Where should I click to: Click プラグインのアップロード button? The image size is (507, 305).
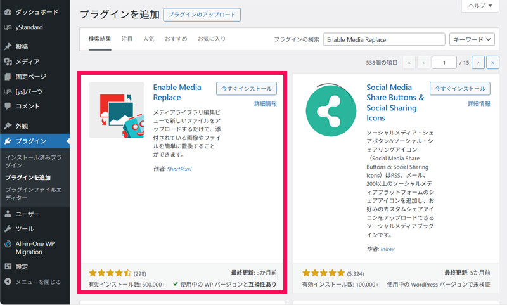pos(202,15)
